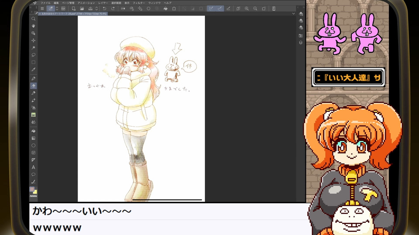Open the 編集 menu

56,3
